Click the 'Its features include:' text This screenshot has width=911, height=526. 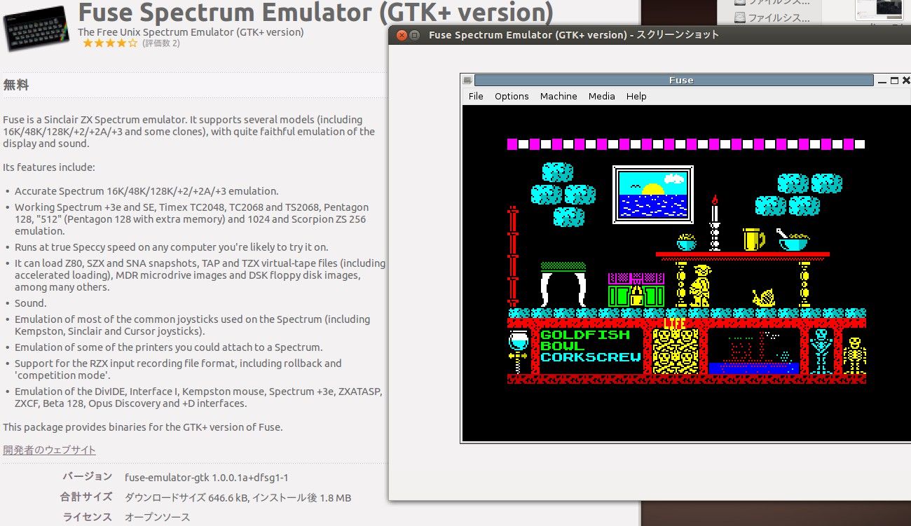[x=48, y=167]
